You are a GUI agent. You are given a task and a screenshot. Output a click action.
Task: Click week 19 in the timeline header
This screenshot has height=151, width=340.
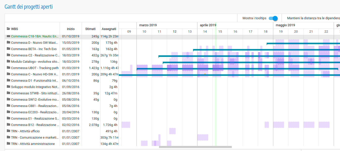[x=281, y=32]
